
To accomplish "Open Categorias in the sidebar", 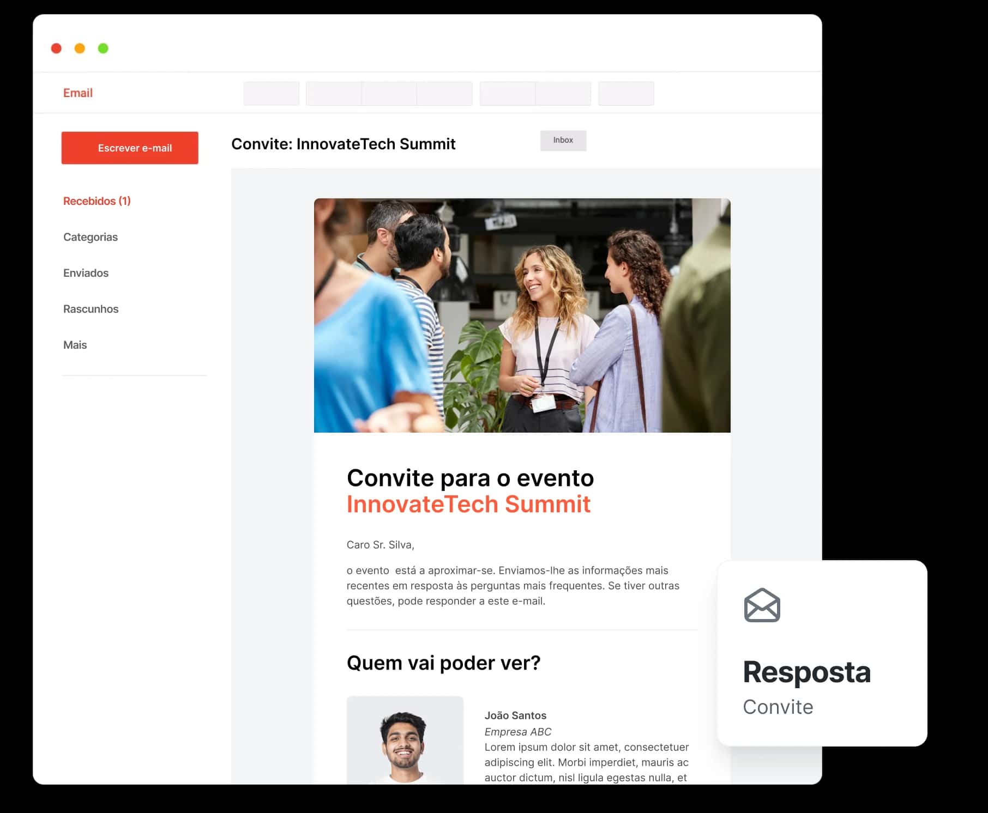I will tap(91, 237).
